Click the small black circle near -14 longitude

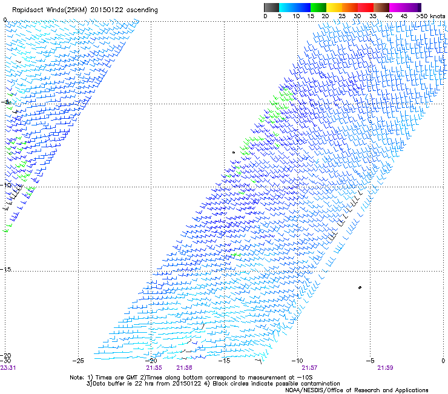click(x=234, y=153)
